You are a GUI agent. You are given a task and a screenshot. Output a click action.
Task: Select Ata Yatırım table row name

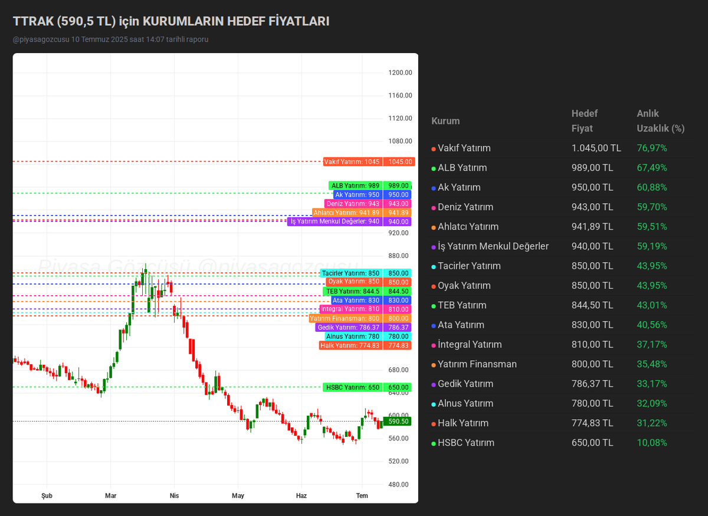pyautogui.click(x=461, y=325)
